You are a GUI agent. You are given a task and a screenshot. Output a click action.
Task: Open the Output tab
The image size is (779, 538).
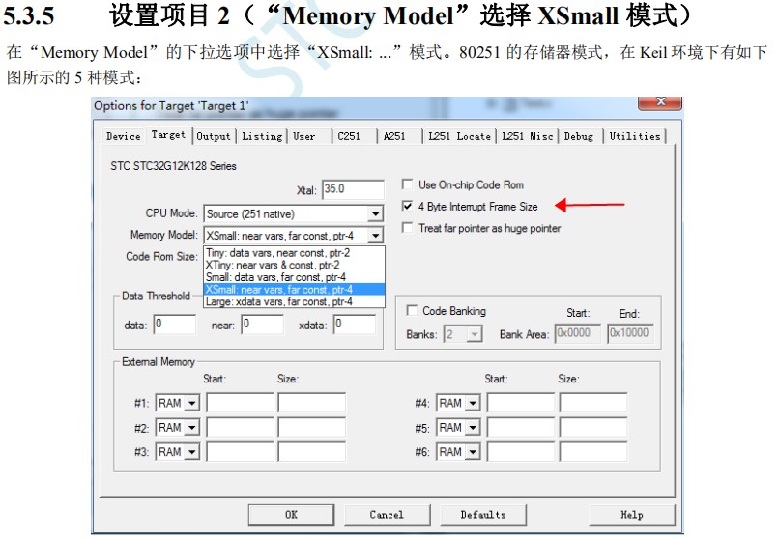pyautogui.click(x=214, y=136)
